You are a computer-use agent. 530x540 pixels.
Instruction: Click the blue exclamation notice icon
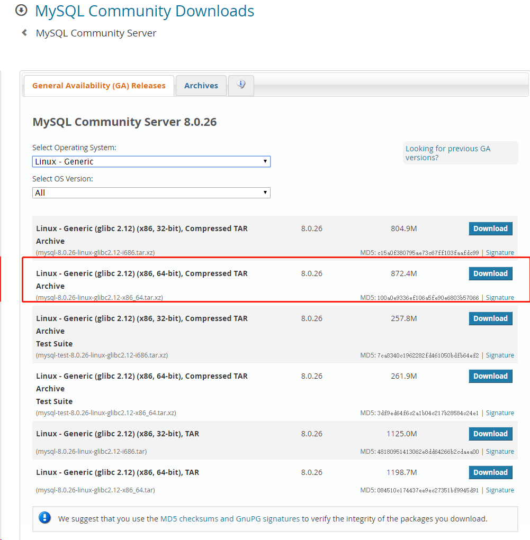(x=45, y=518)
